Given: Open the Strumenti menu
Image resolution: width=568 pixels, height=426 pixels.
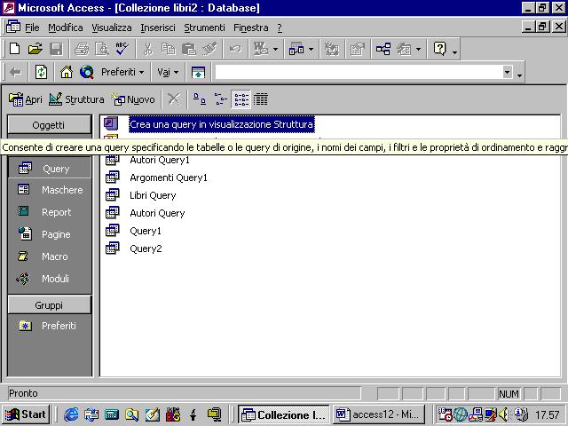Looking at the screenshot, I should (204, 28).
